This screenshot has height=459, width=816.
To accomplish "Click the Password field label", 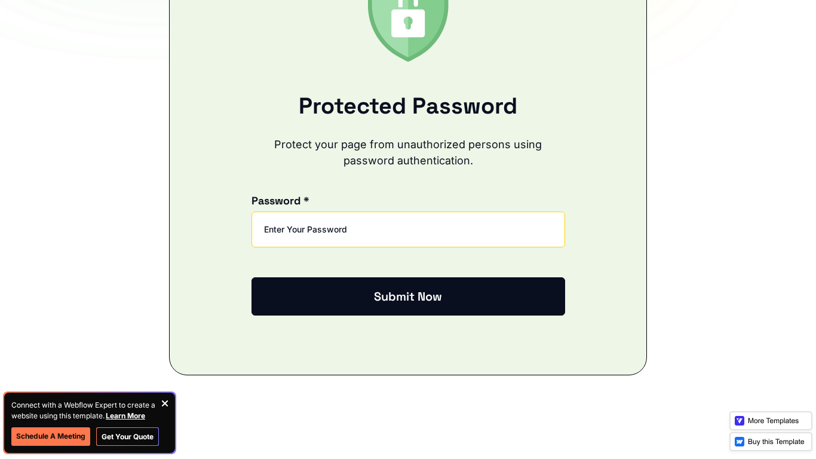I will (276, 201).
